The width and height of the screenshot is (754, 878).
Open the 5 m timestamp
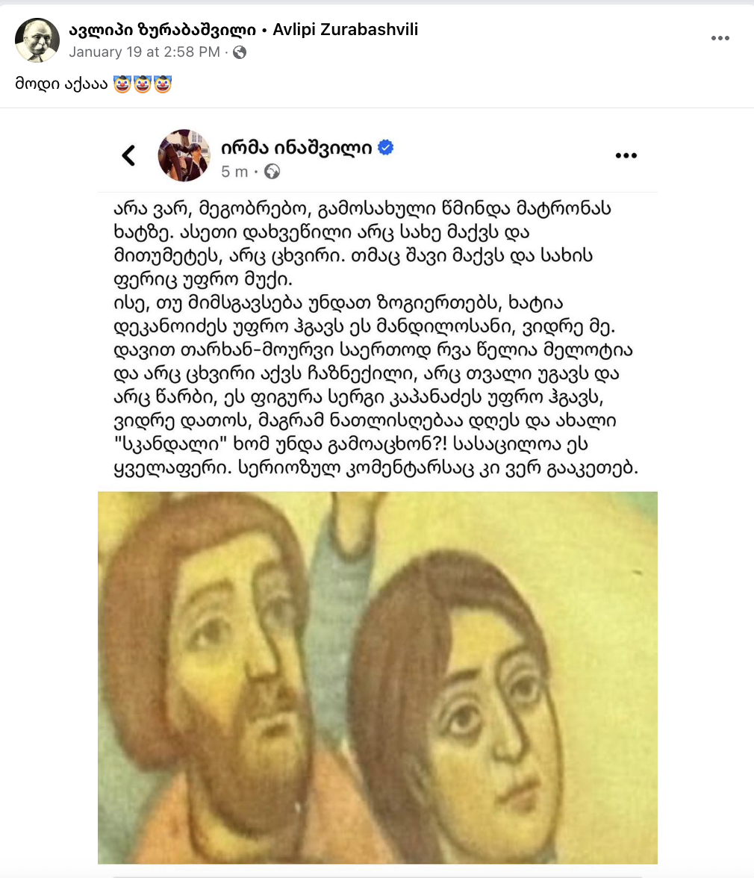(234, 172)
